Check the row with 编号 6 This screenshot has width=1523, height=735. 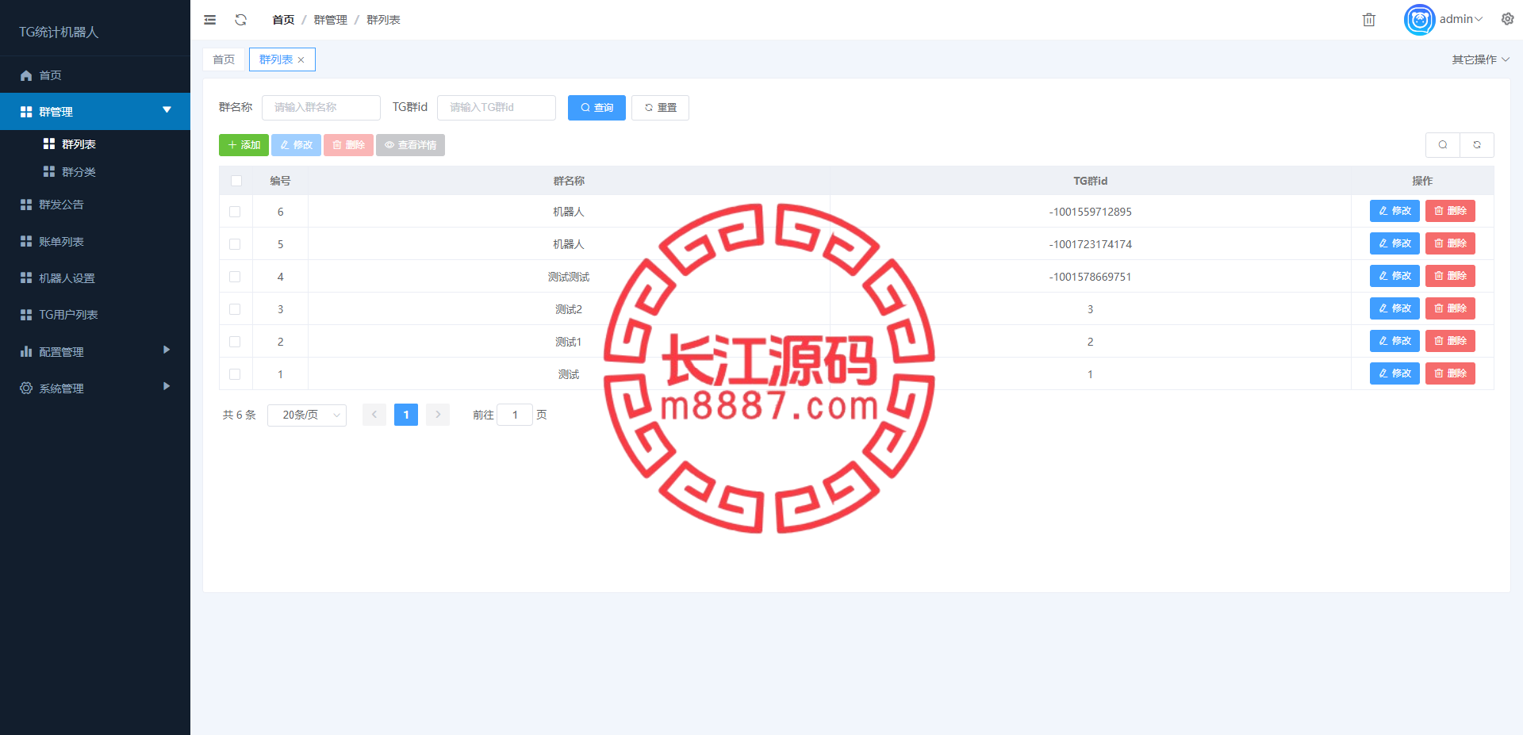click(235, 212)
